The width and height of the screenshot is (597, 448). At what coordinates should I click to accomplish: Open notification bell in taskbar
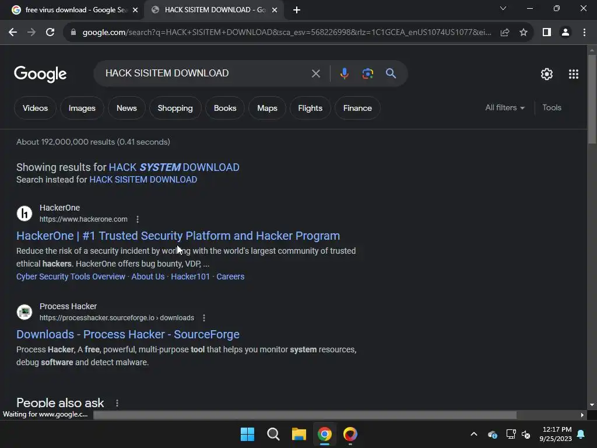[581, 434]
